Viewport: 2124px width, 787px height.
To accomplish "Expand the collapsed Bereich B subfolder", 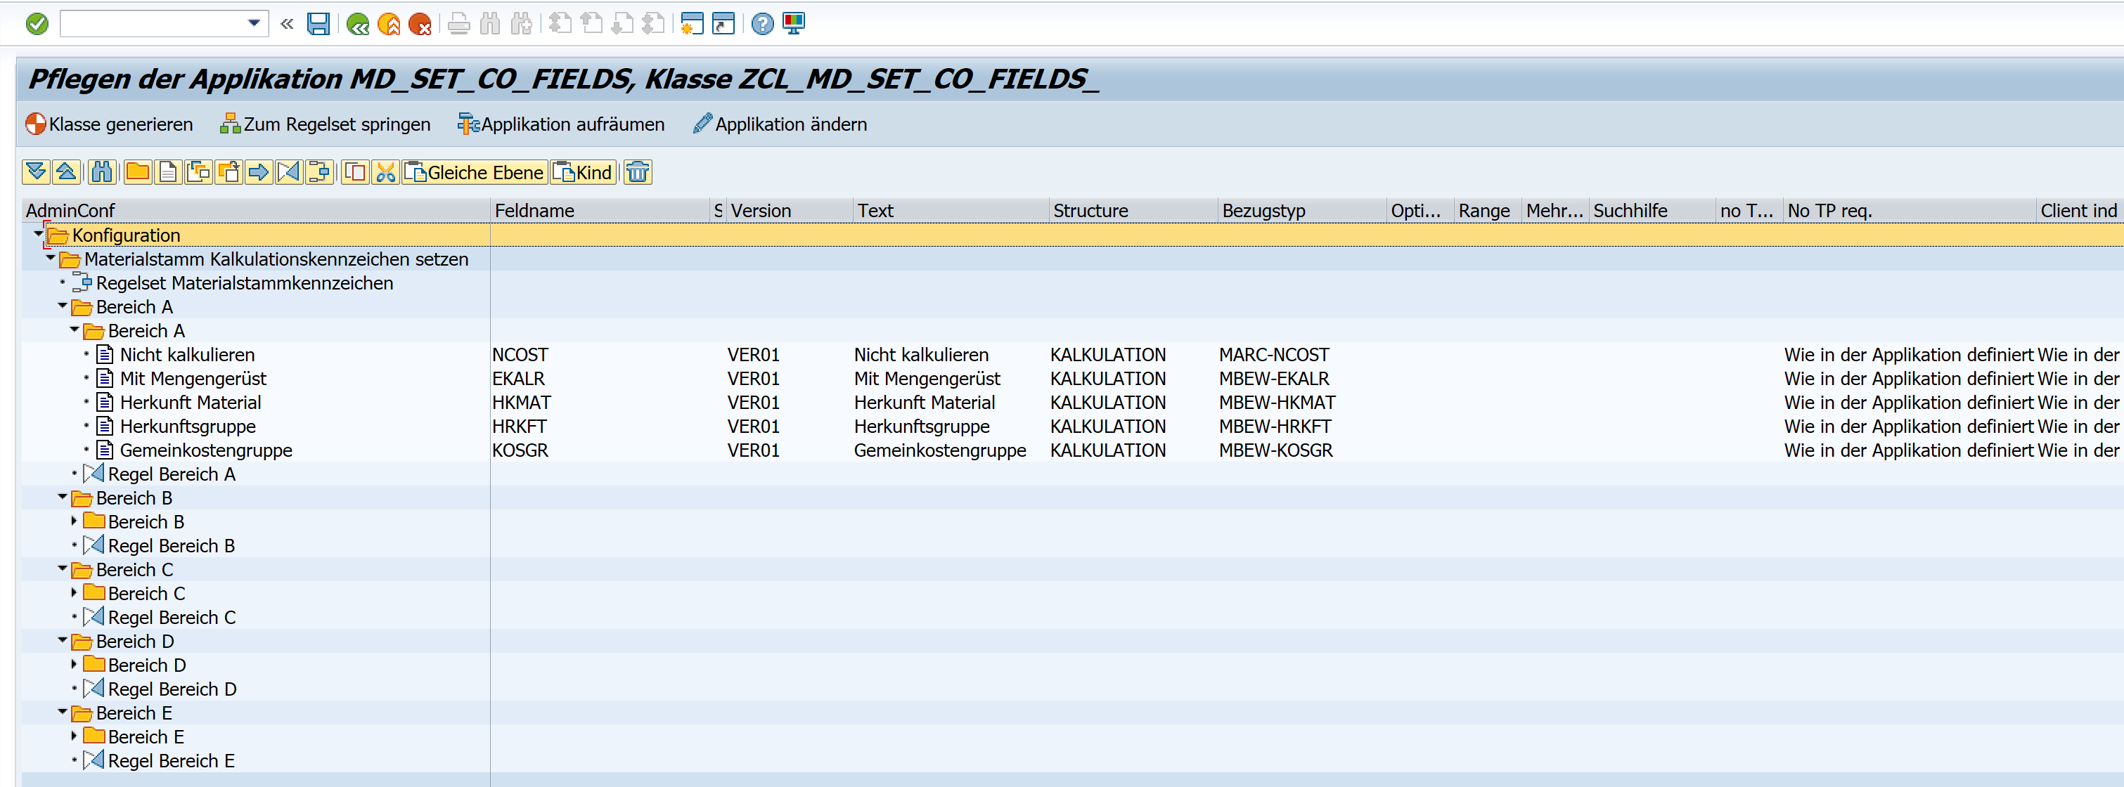I will pyautogui.click(x=75, y=521).
